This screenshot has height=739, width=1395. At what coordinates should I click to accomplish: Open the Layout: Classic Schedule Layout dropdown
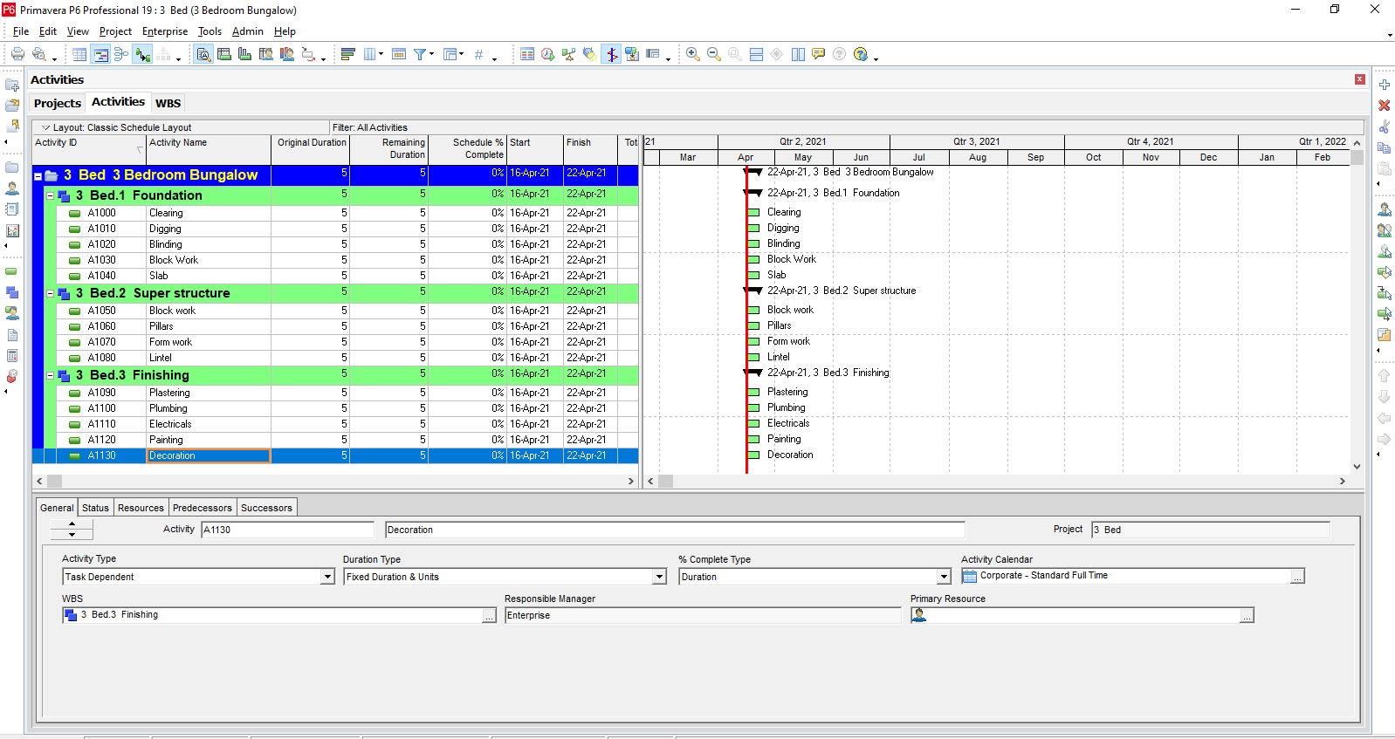[46, 127]
